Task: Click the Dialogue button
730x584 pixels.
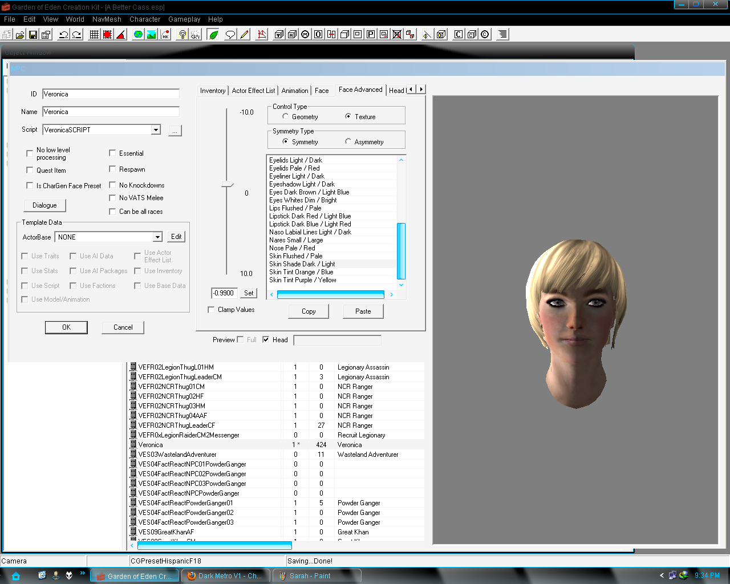Action: [x=44, y=205]
